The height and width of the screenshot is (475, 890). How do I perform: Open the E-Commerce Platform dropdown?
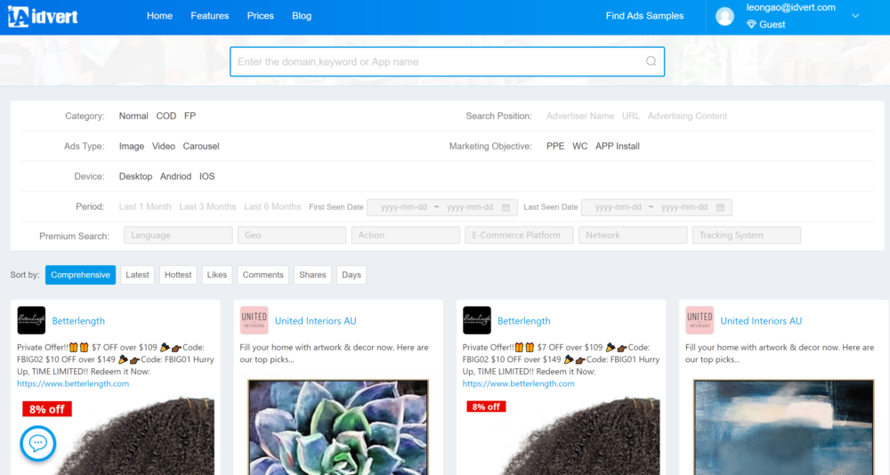point(519,235)
